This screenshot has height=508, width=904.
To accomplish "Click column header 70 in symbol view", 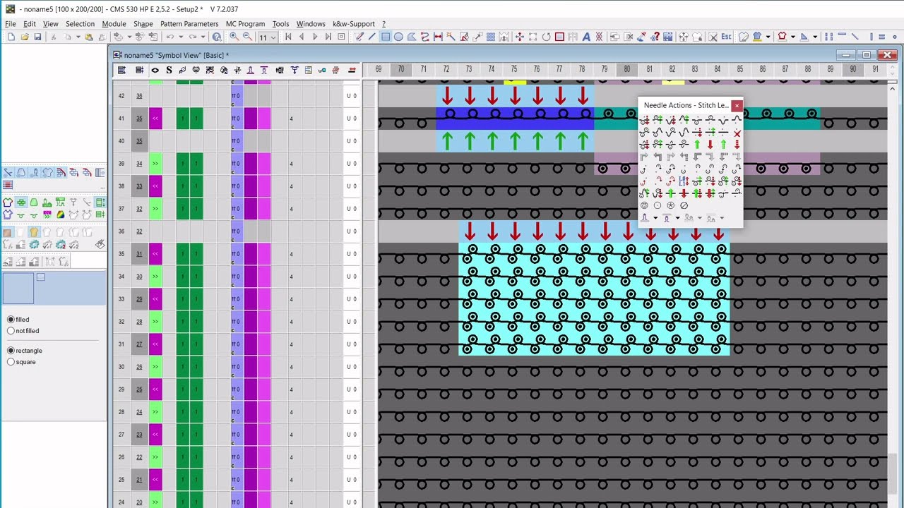I will [x=400, y=69].
